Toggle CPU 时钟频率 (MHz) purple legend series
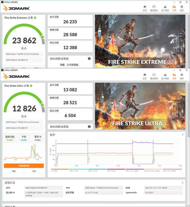This screenshot has width=190, height=207. 135,170
